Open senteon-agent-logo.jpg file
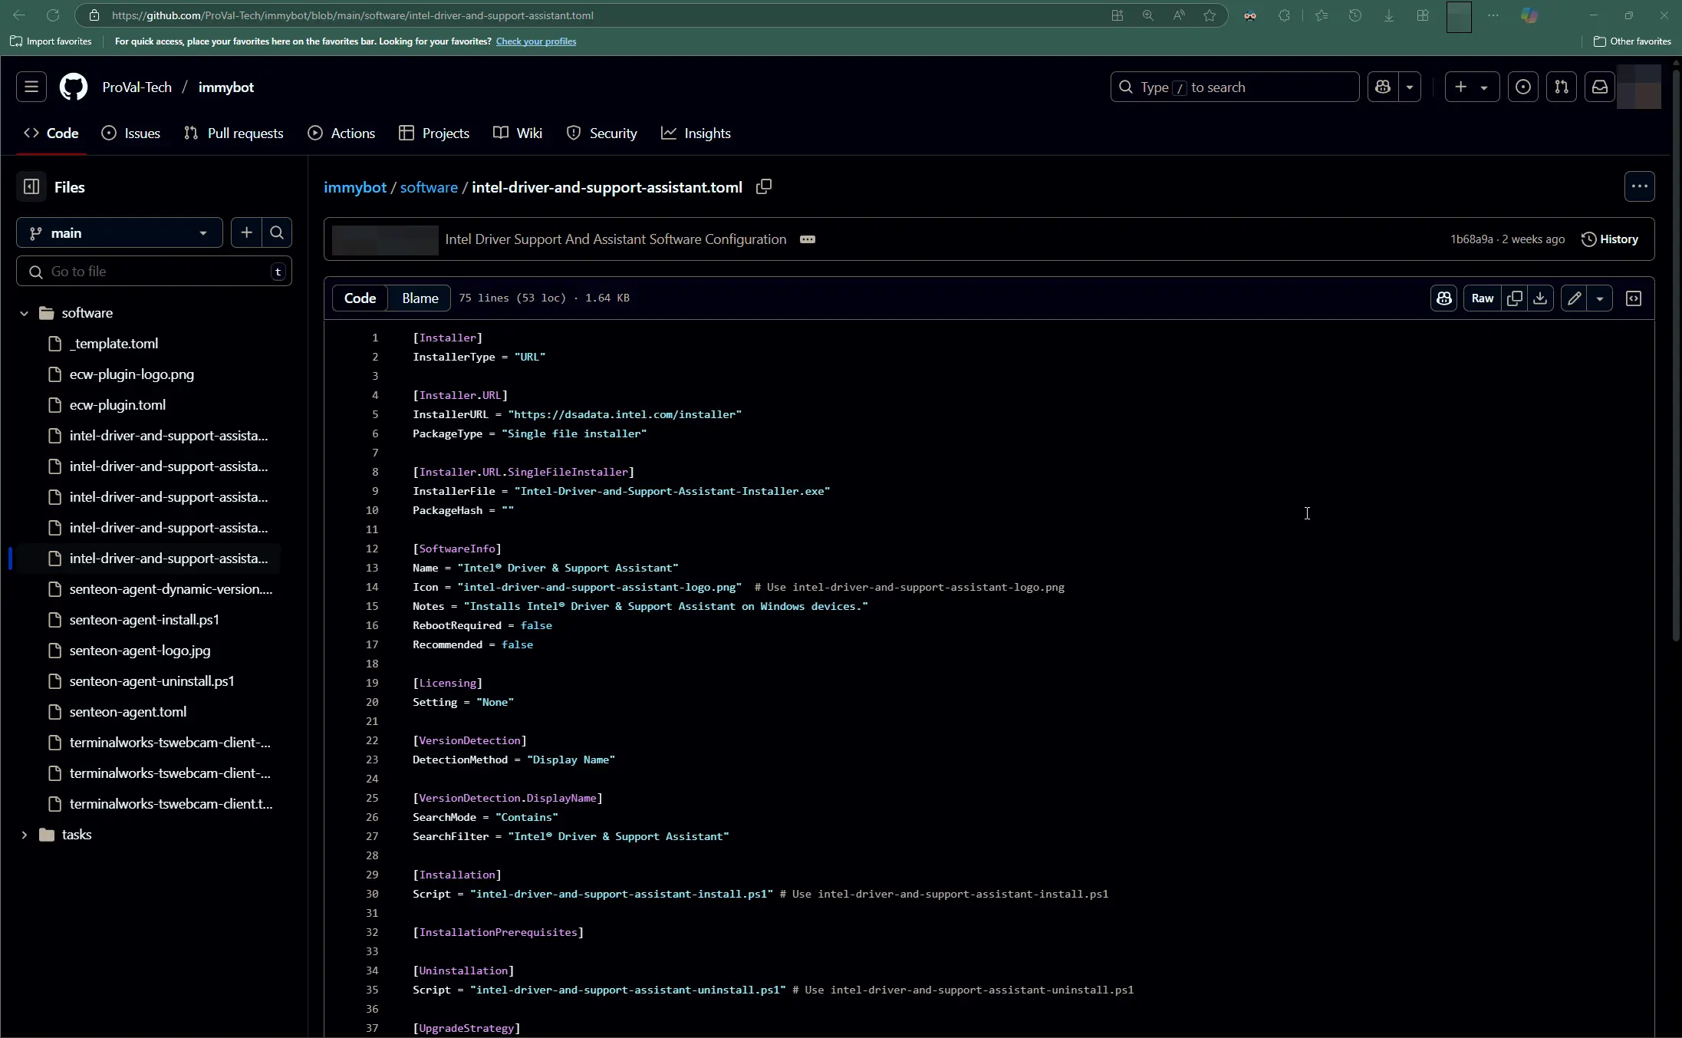 [x=140, y=651]
